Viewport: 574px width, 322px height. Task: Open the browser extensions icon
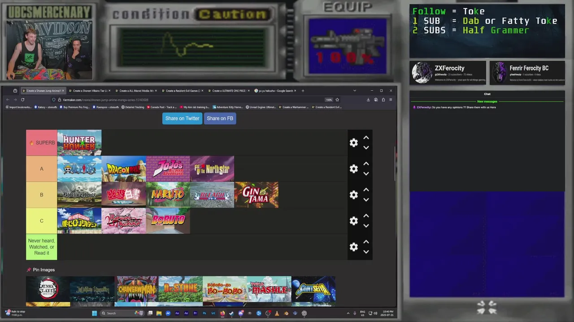pyautogui.click(x=383, y=100)
